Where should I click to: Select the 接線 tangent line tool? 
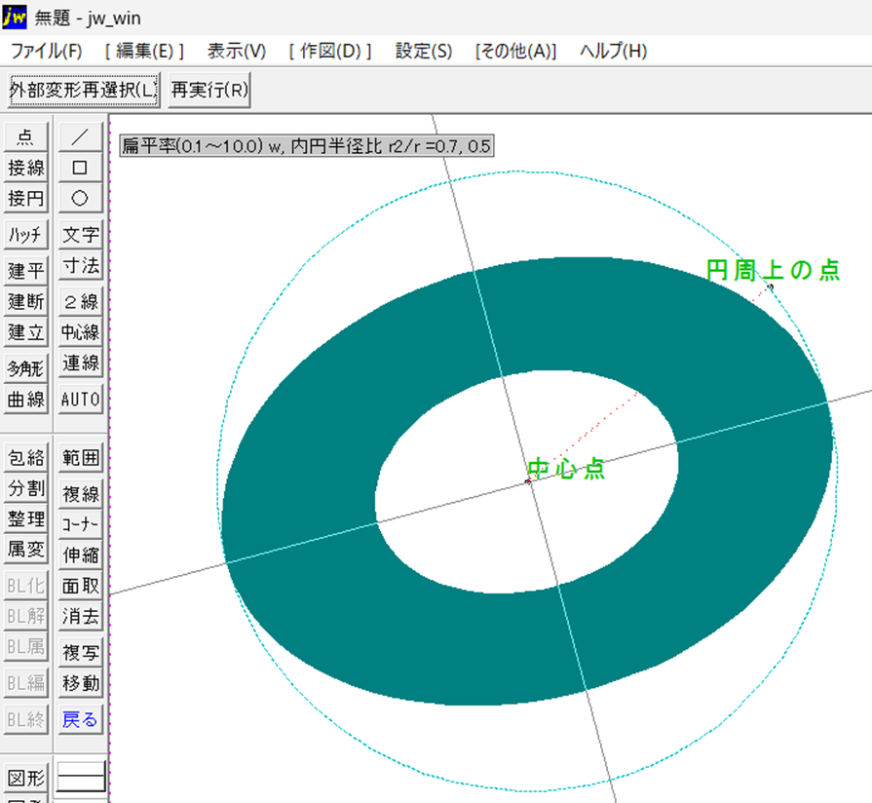pyautogui.click(x=24, y=168)
